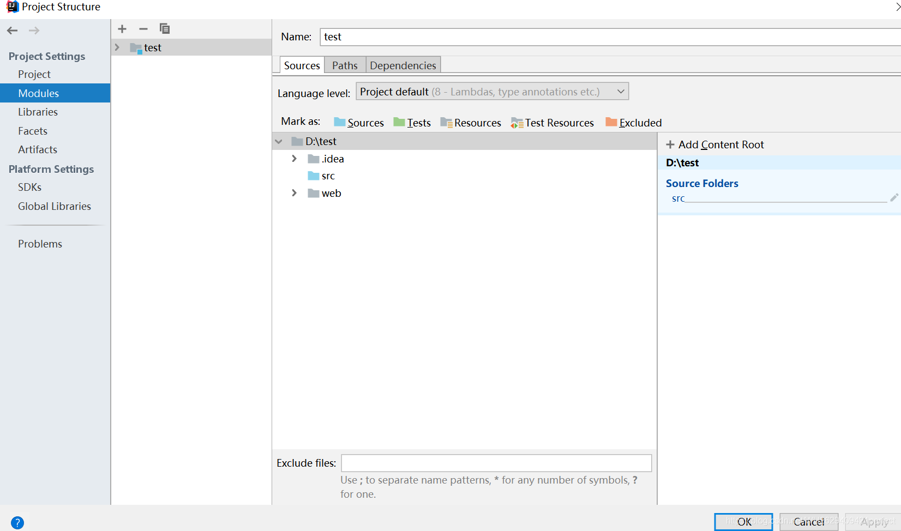Open help with question mark icon
The height and width of the screenshot is (531, 901).
(17, 523)
